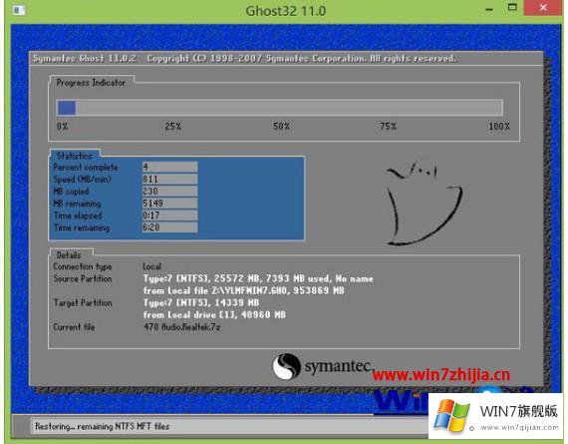Click the Statistics group label
The width and height of the screenshot is (568, 444).
pos(75,156)
